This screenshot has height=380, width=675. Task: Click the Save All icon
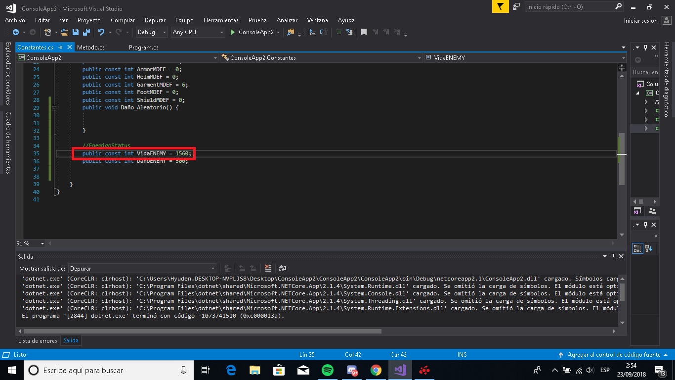click(86, 32)
